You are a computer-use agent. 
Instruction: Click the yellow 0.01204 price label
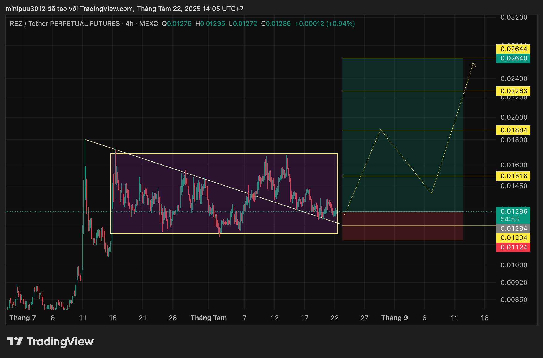[x=513, y=238]
